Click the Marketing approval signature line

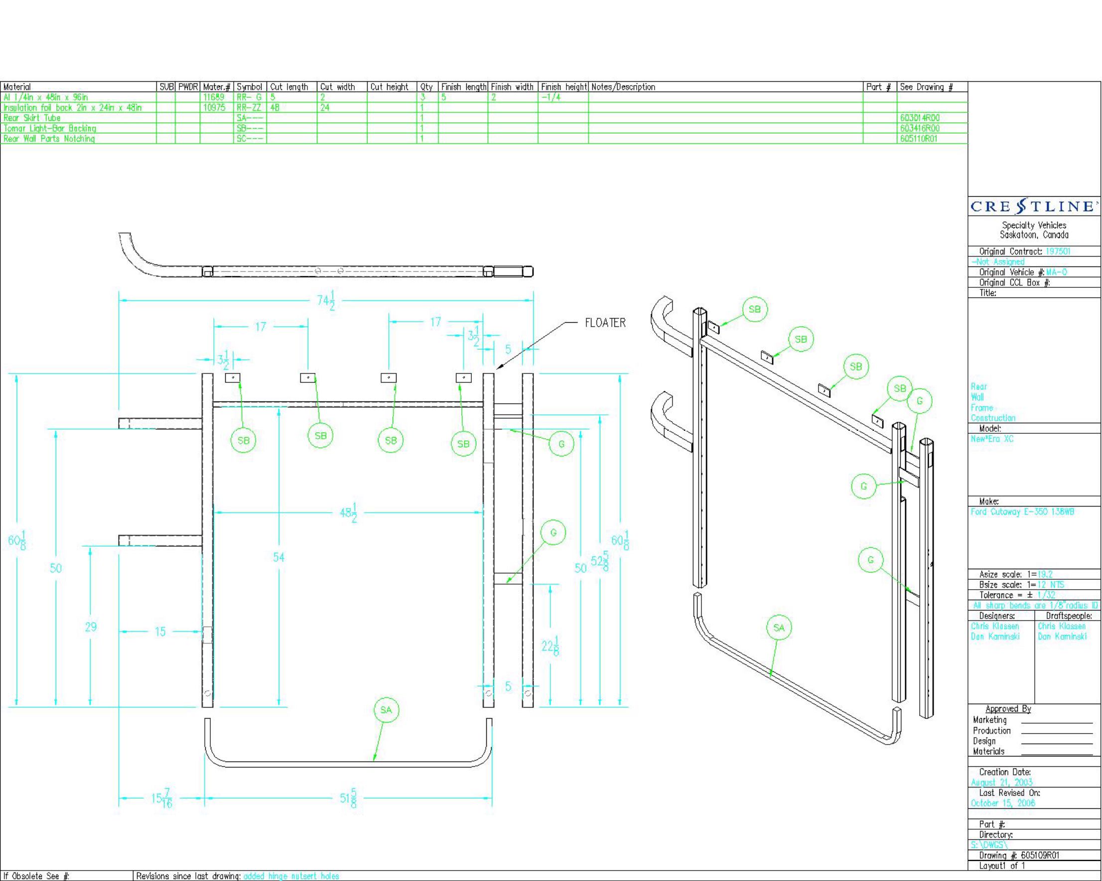[1057, 722]
